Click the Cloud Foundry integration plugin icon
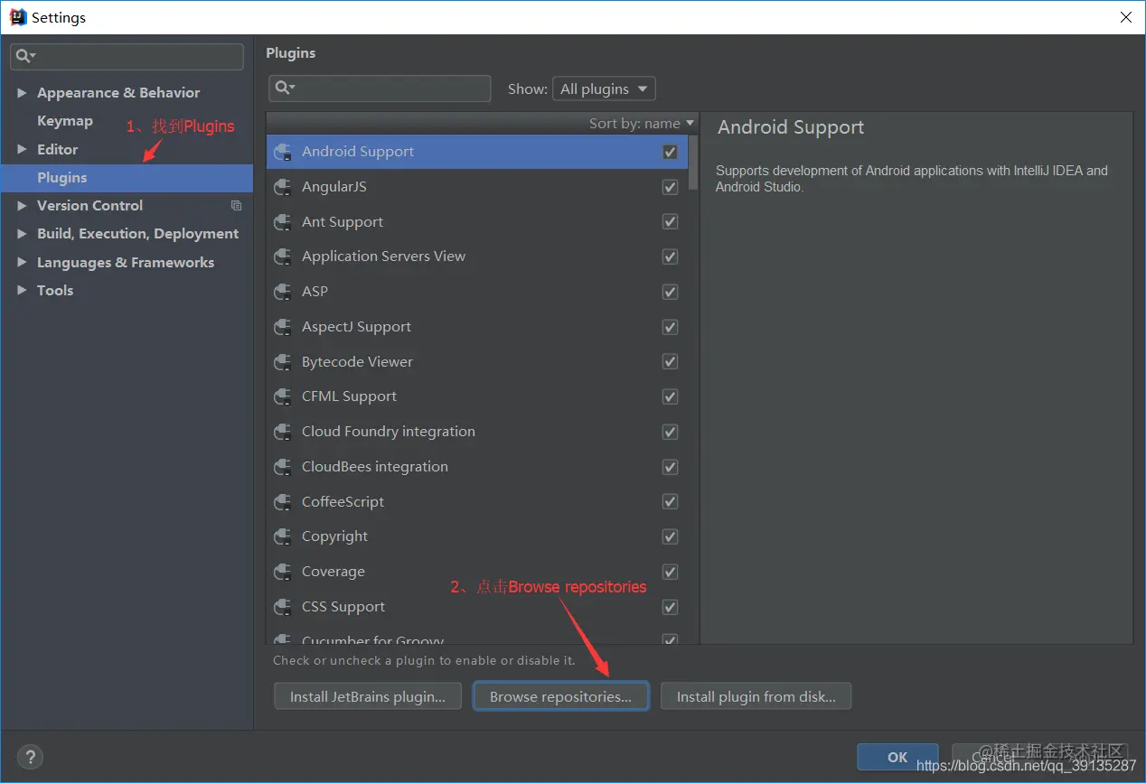The image size is (1146, 783). 283,432
